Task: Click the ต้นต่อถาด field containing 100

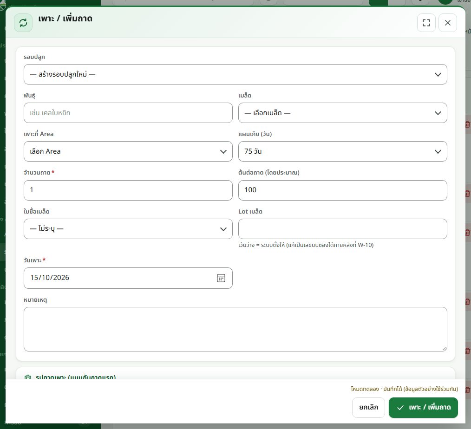Action: [342, 190]
